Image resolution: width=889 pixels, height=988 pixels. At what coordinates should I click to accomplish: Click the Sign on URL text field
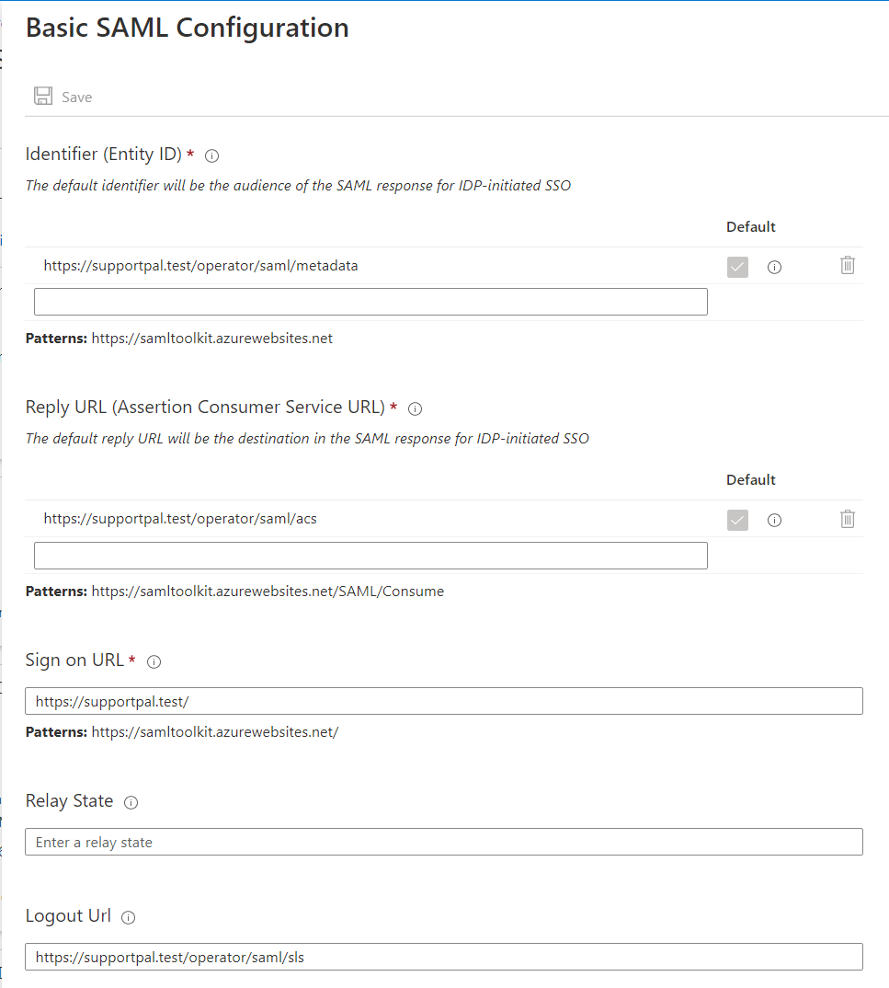(x=443, y=701)
